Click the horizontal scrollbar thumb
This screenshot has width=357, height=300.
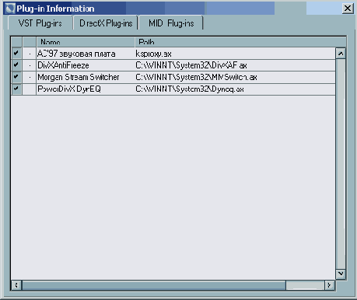(154, 285)
